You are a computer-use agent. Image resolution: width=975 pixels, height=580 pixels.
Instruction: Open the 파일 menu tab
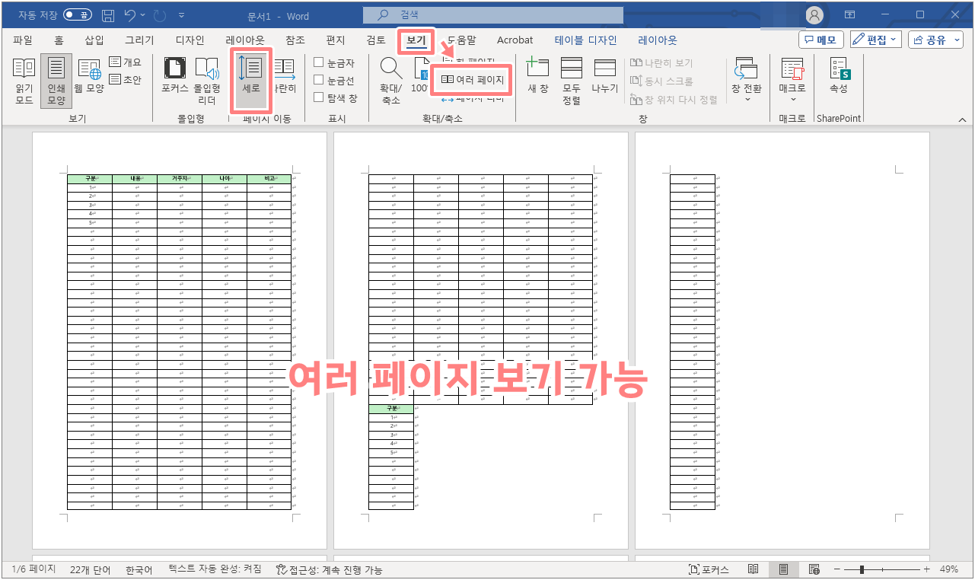[x=23, y=40]
